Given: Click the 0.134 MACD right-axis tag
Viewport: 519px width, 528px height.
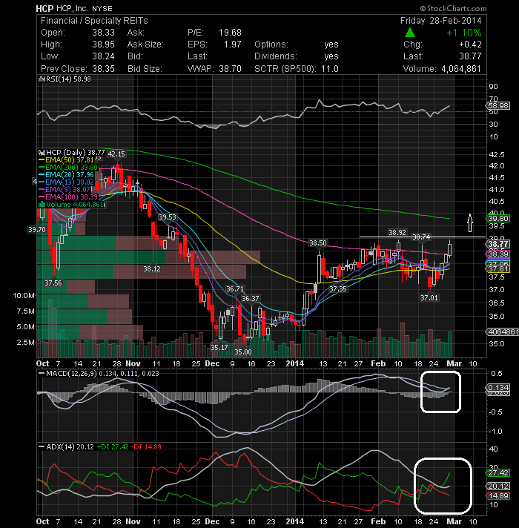Looking at the screenshot, I should pos(499,388).
